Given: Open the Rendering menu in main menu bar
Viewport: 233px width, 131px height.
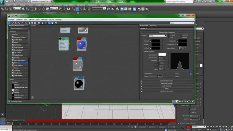Looking at the screenshot, I should click(81, 5).
